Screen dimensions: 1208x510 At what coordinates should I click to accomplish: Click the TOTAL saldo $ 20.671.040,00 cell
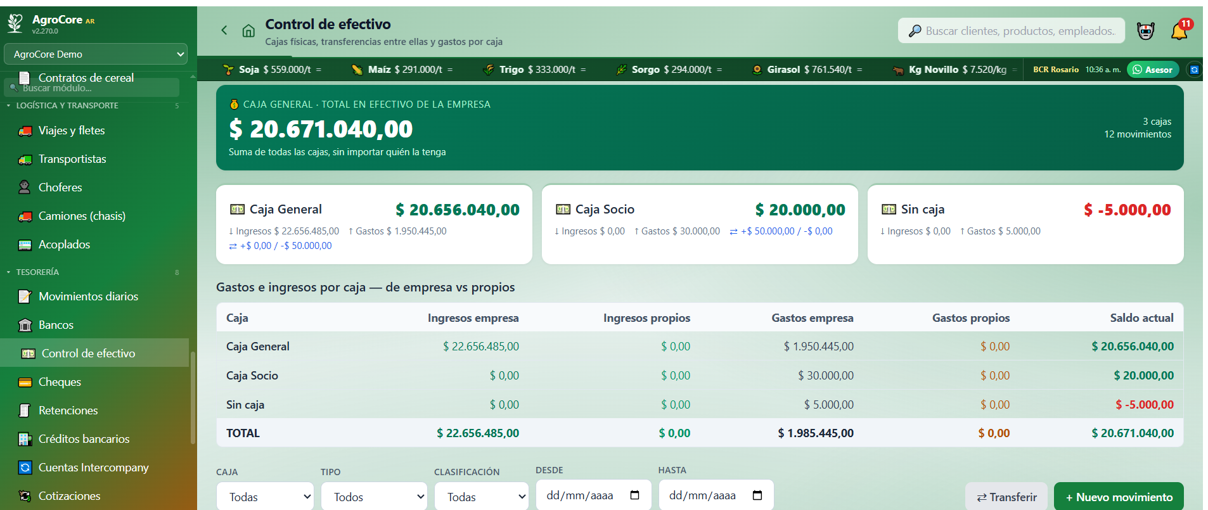pyautogui.click(x=1132, y=433)
